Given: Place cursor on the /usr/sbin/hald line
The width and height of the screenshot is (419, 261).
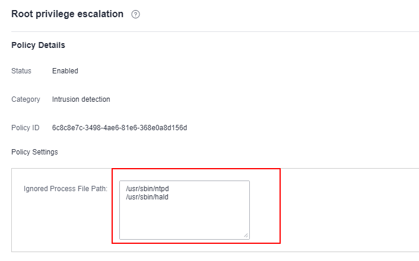Looking at the screenshot, I should click(147, 197).
